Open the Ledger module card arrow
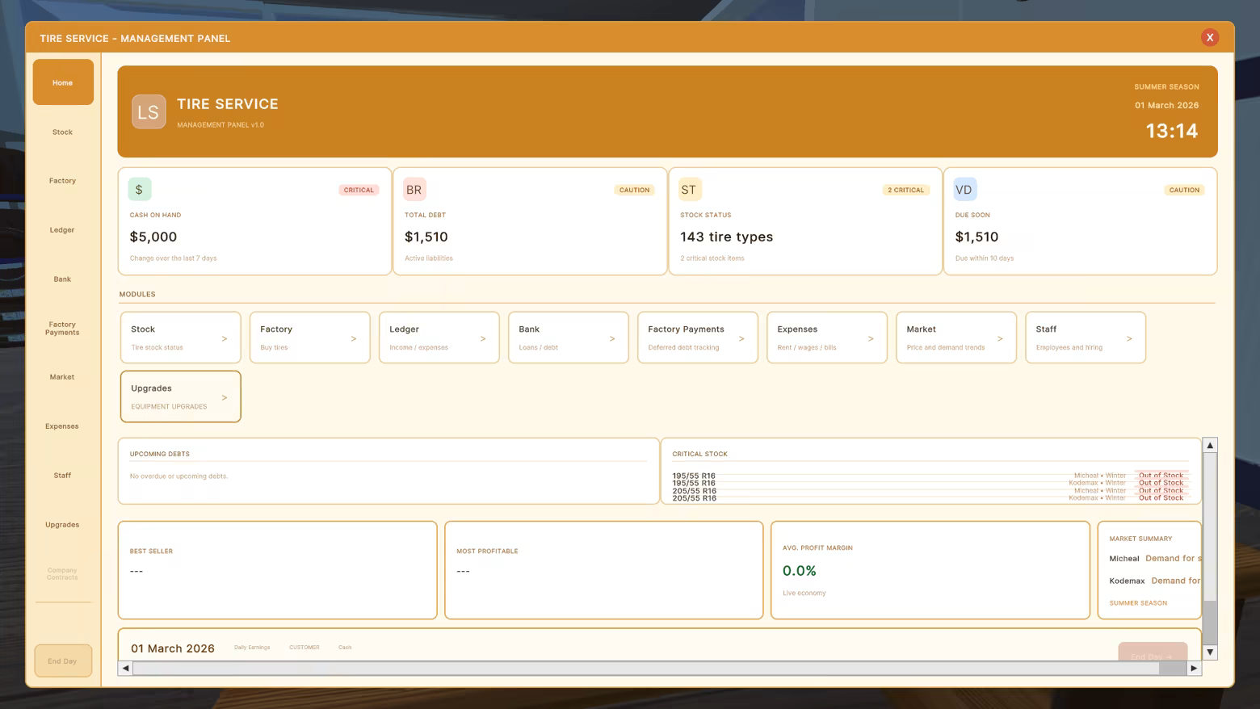The width and height of the screenshot is (1260, 709). 483,338
